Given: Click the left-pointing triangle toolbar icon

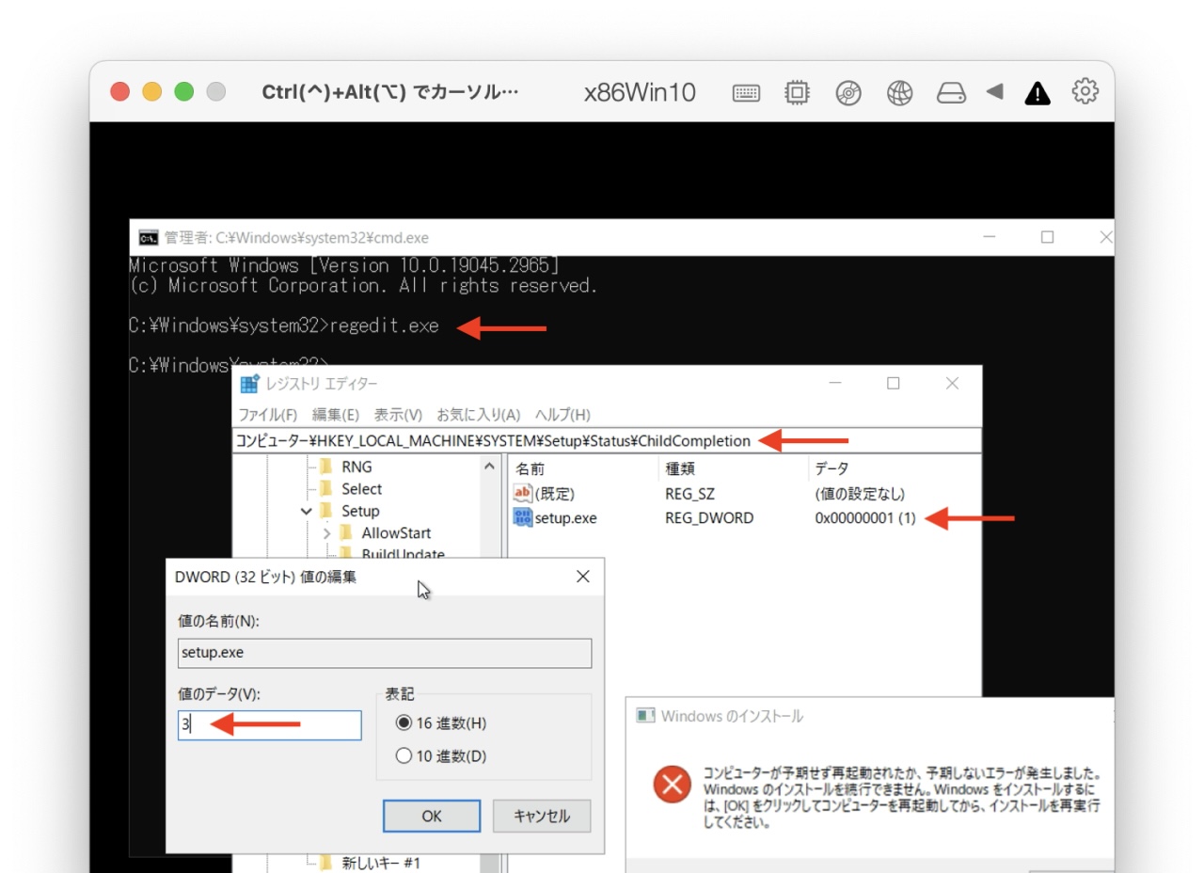Looking at the screenshot, I should (994, 92).
